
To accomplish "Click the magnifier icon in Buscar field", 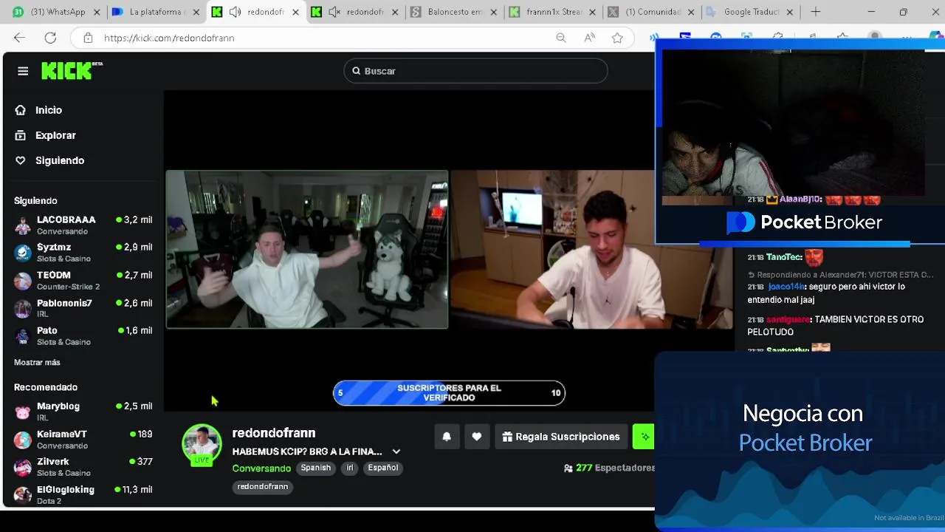I will (x=357, y=71).
